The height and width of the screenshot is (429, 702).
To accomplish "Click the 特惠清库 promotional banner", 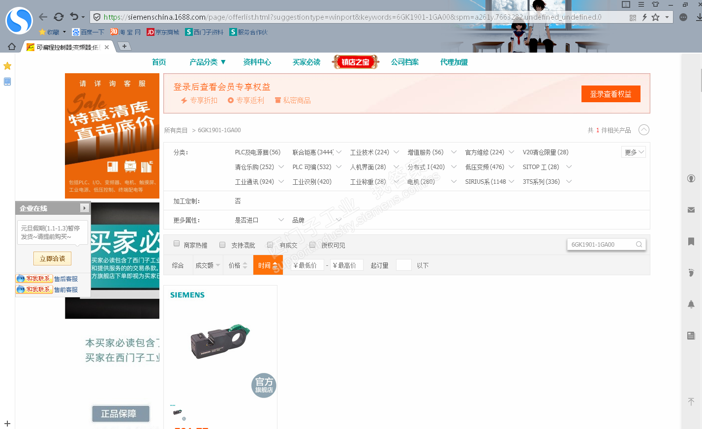I will (112, 136).
